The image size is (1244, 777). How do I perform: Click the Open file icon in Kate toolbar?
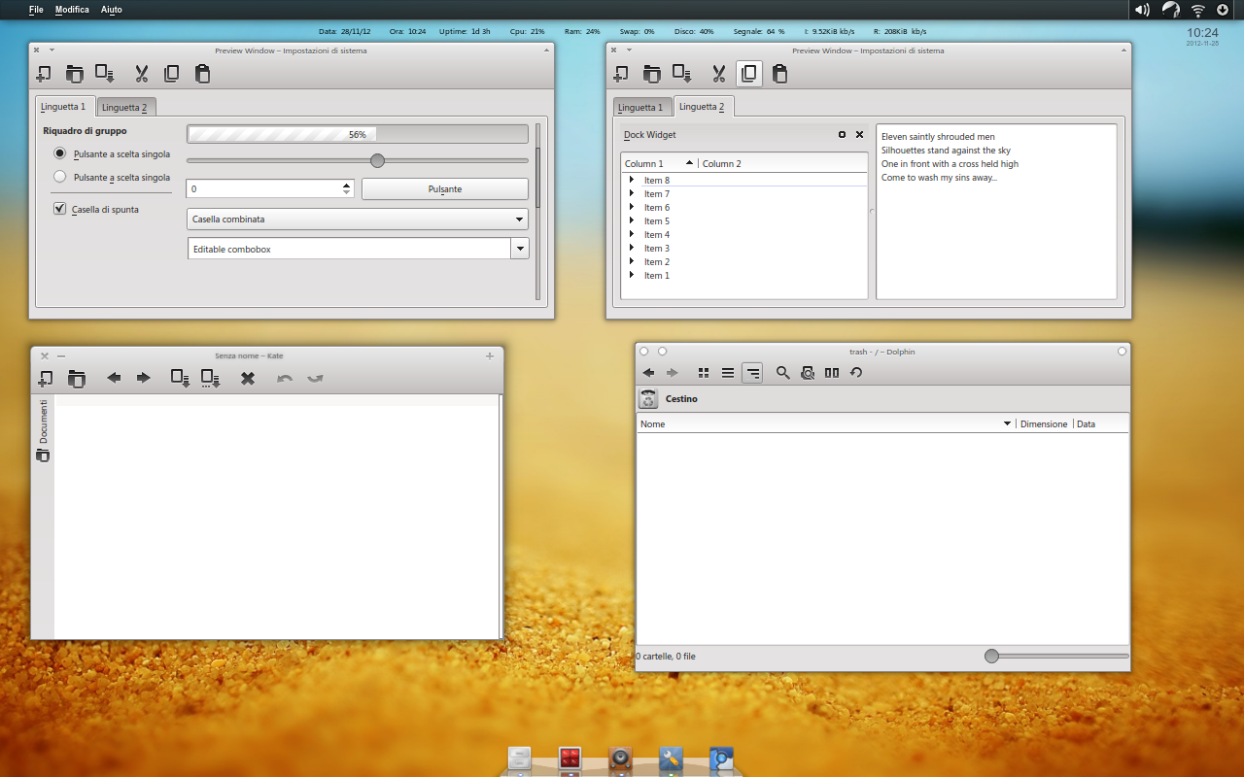tap(76, 378)
